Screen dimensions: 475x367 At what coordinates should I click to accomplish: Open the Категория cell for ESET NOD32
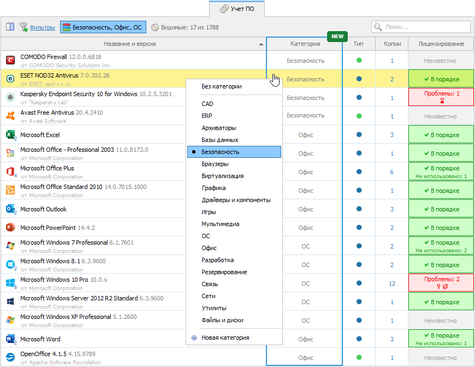click(x=305, y=79)
